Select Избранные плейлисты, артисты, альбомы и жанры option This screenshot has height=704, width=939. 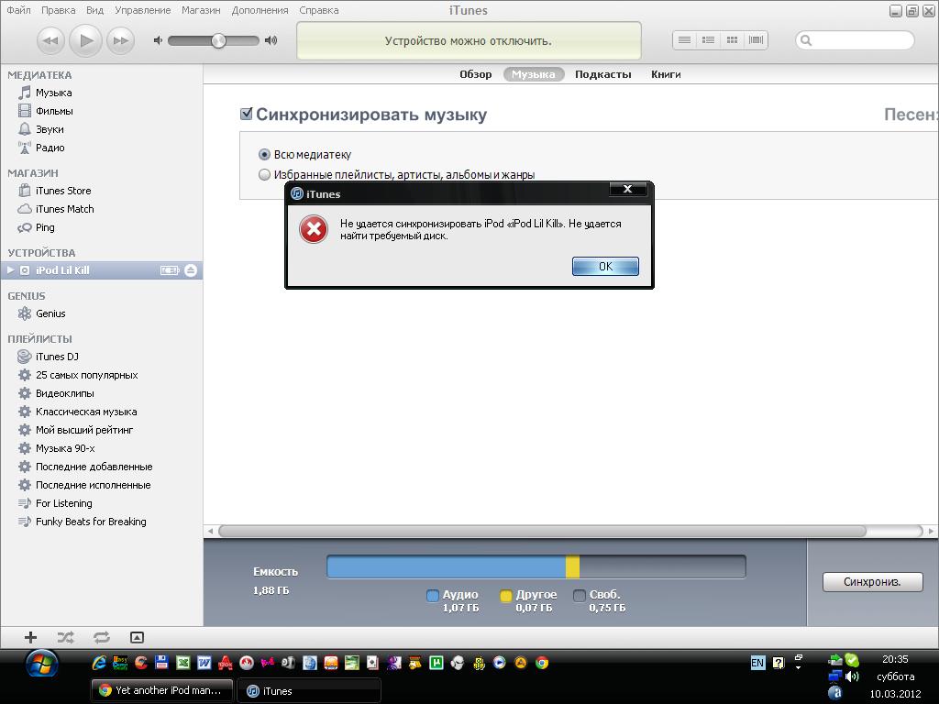click(x=264, y=175)
